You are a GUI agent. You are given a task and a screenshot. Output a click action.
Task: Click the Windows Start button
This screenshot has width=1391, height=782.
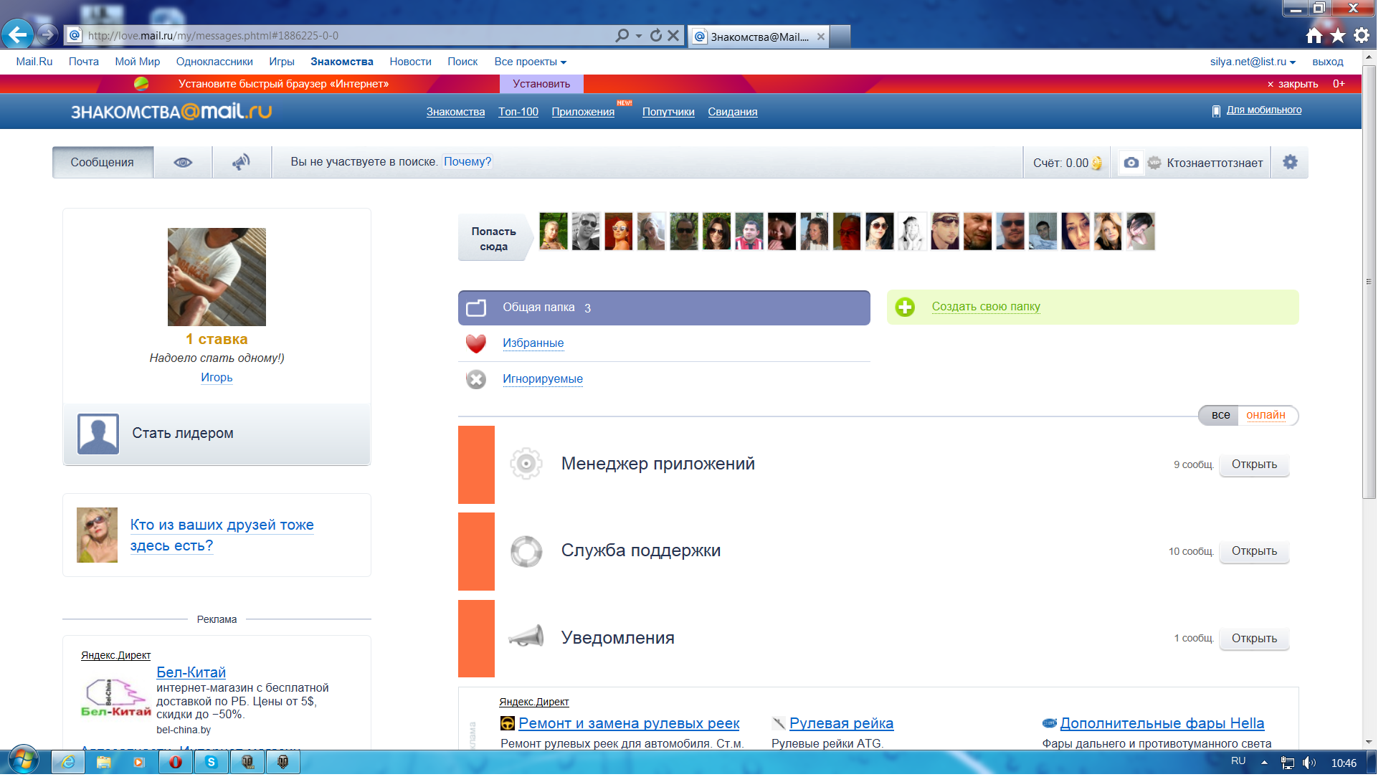point(24,761)
